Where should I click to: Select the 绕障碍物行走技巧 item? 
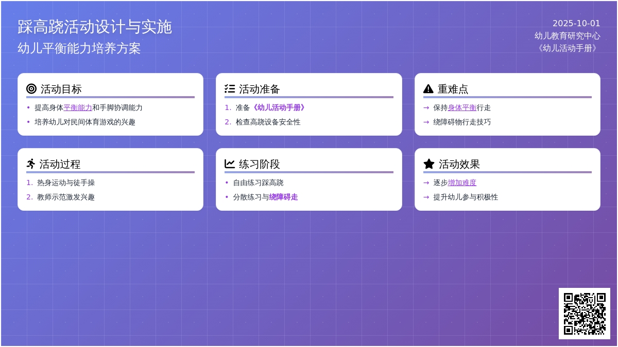462,122
